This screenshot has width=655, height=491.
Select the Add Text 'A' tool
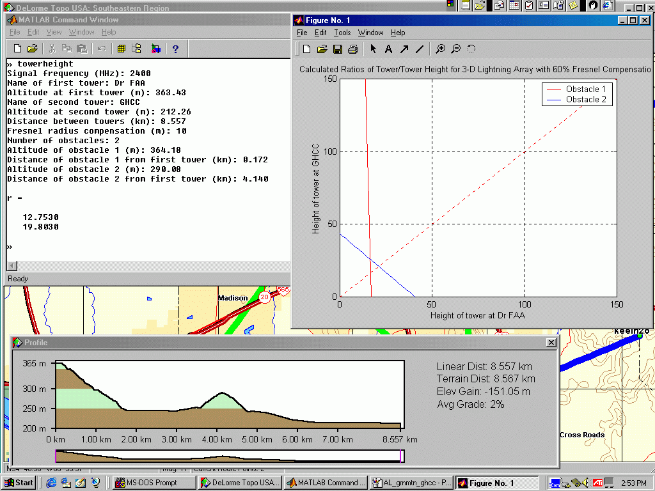pos(388,49)
